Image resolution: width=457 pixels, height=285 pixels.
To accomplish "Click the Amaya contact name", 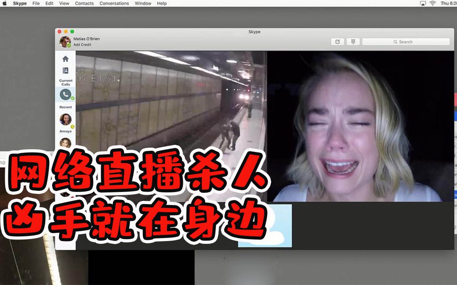I will (x=65, y=131).
